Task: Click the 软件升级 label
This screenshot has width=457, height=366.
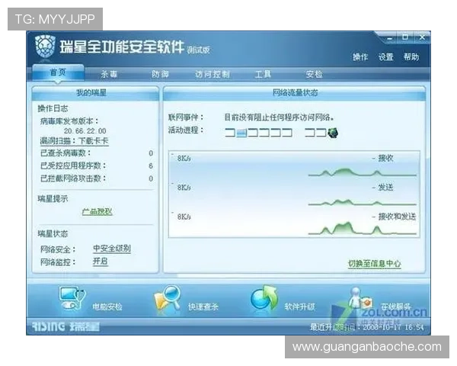Action: click(300, 307)
